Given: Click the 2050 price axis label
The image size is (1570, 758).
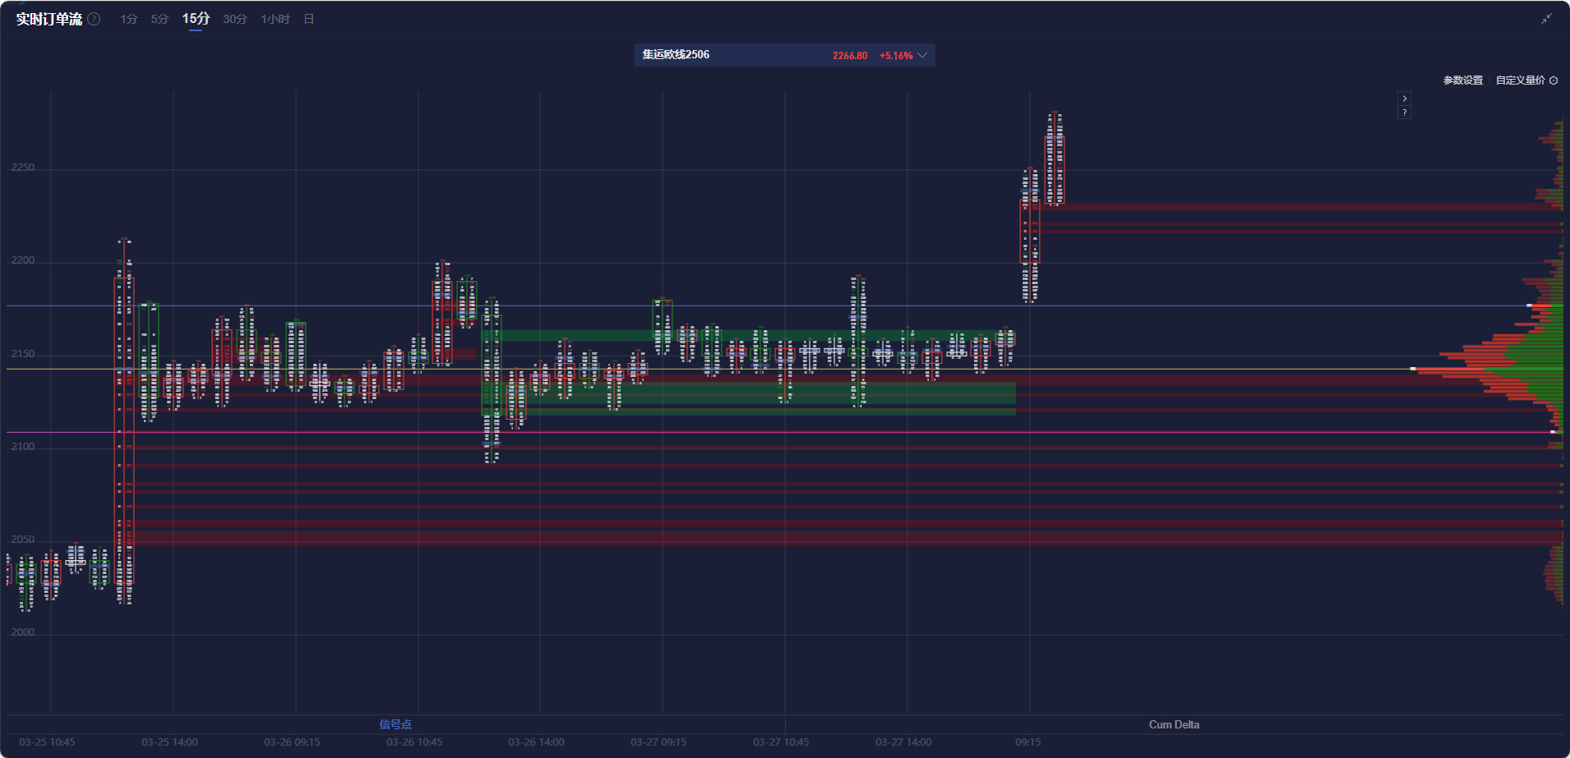Looking at the screenshot, I should (x=23, y=540).
